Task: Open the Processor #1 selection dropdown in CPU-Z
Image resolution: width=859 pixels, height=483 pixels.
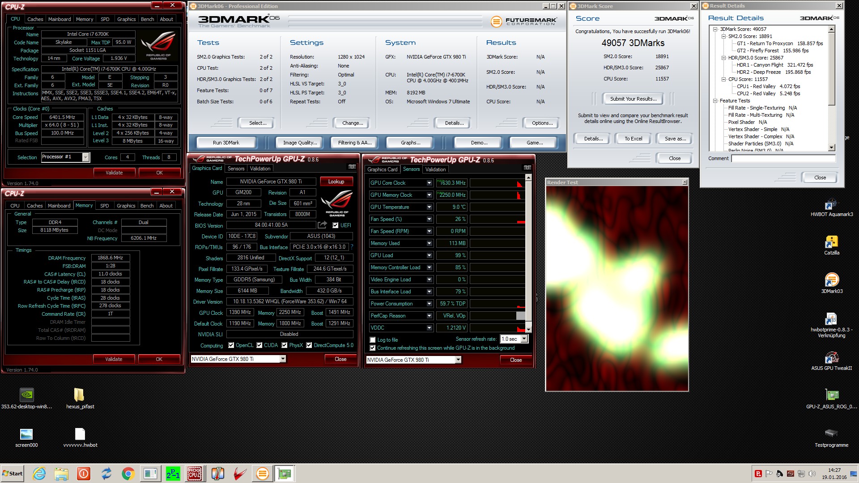Action: click(x=85, y=157)
